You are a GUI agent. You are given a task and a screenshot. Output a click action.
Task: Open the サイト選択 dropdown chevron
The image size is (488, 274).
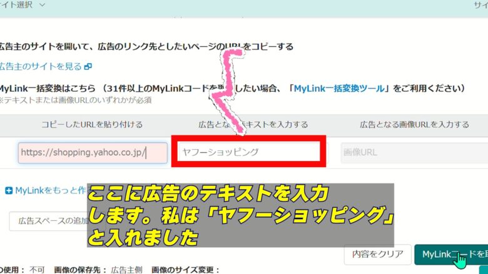click(x=42, y=5)
